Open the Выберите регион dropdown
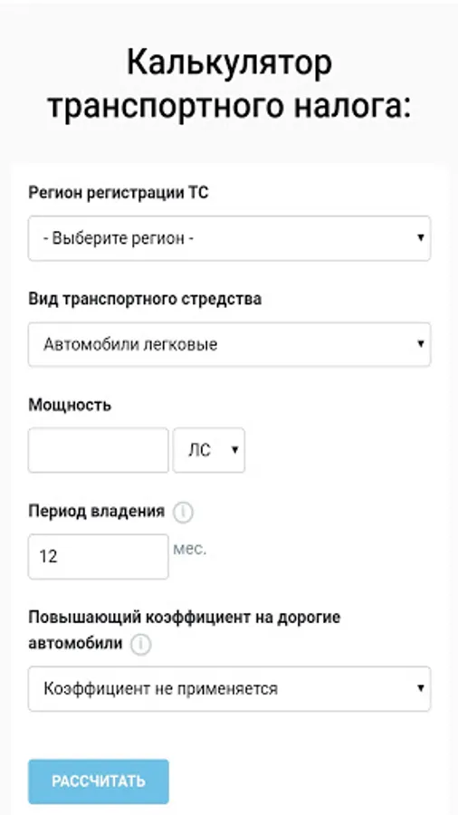Screen dimensions: 458x815 pyautogui.click(x=229, y=238)
